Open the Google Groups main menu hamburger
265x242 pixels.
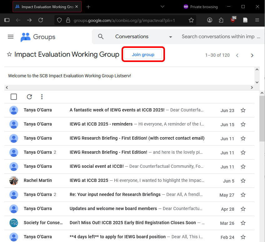point(11,37)
